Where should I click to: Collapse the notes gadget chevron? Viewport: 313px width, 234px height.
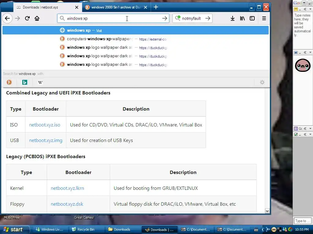[305, 9]
